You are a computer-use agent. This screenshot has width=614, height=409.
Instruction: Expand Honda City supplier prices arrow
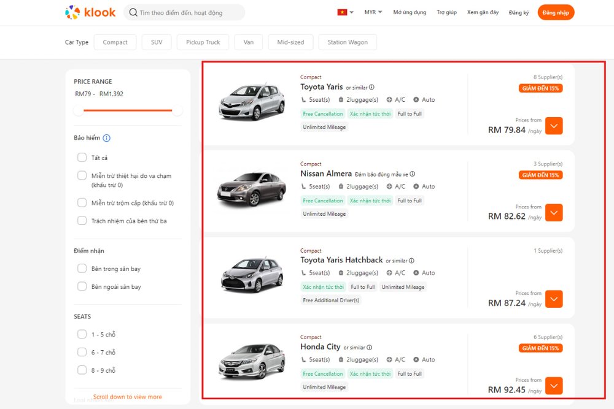pyautogui.click(x=554, y=386)
